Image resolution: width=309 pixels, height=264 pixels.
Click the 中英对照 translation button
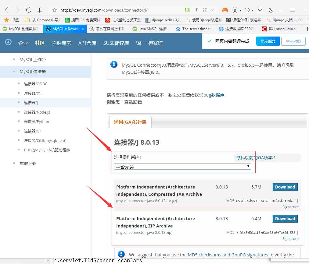293,41
